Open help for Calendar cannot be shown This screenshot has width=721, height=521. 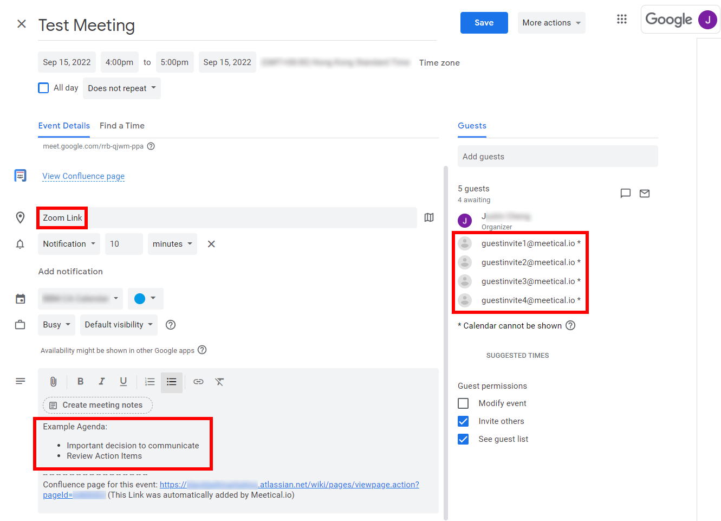point(570,325)
